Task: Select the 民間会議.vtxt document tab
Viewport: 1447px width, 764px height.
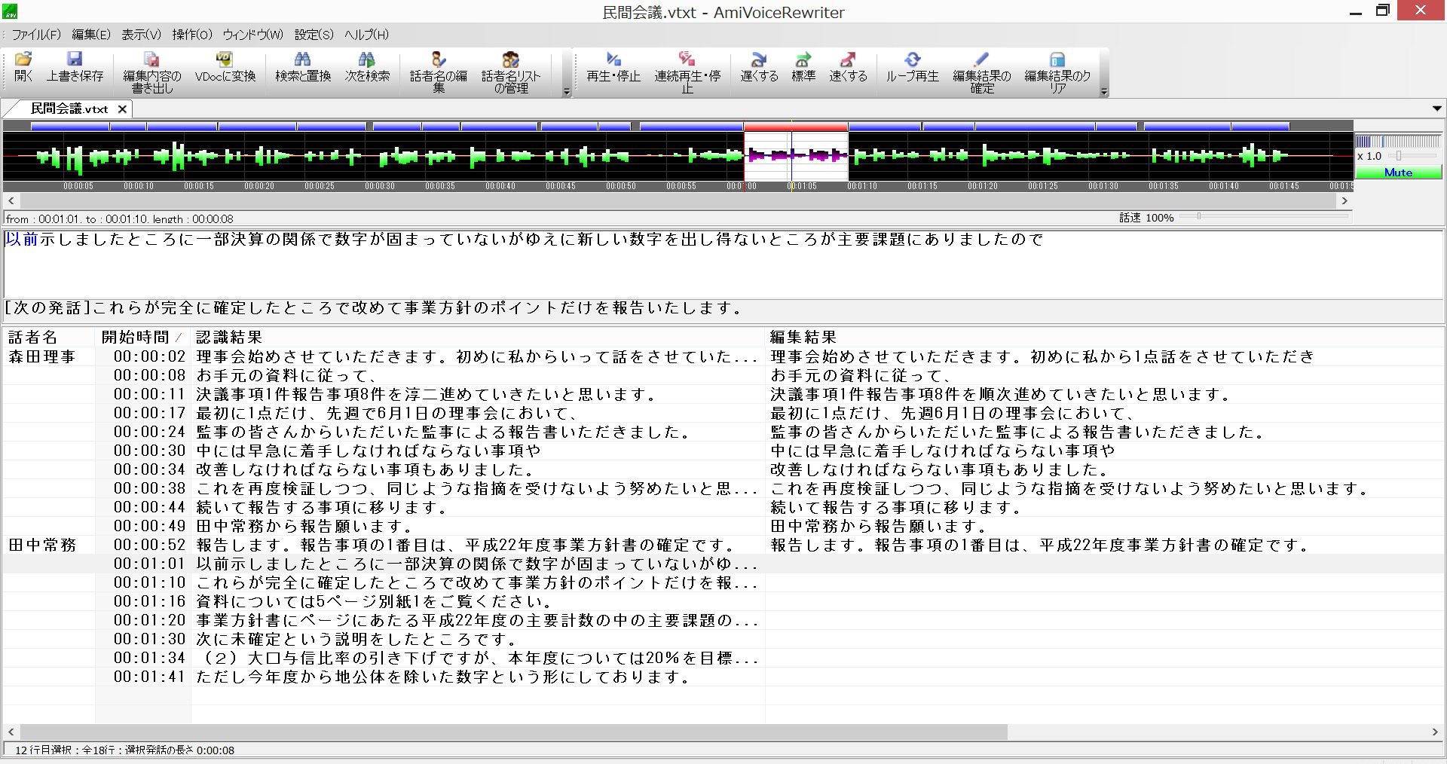Action: coord(69,109)
